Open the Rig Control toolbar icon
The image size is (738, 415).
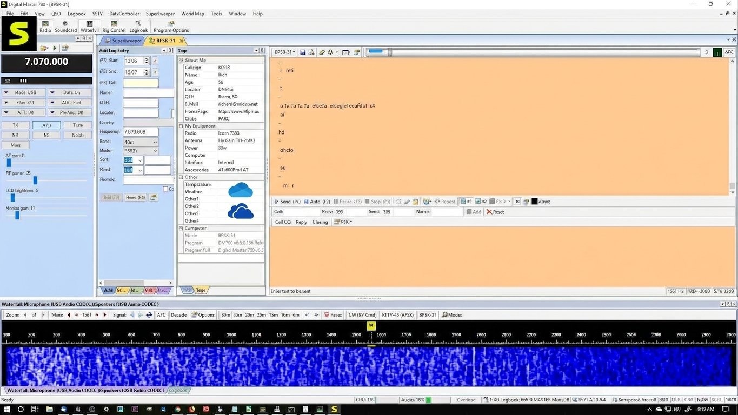114,27
